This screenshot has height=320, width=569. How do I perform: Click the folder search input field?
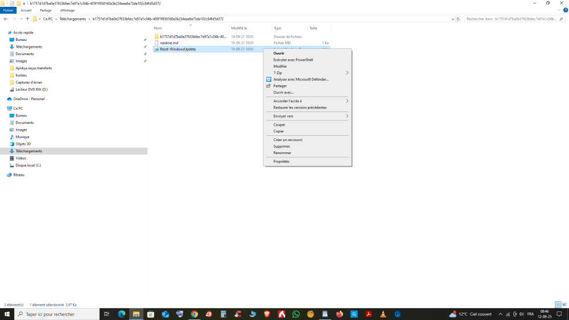pyautogui.click(x=512, y=19)
